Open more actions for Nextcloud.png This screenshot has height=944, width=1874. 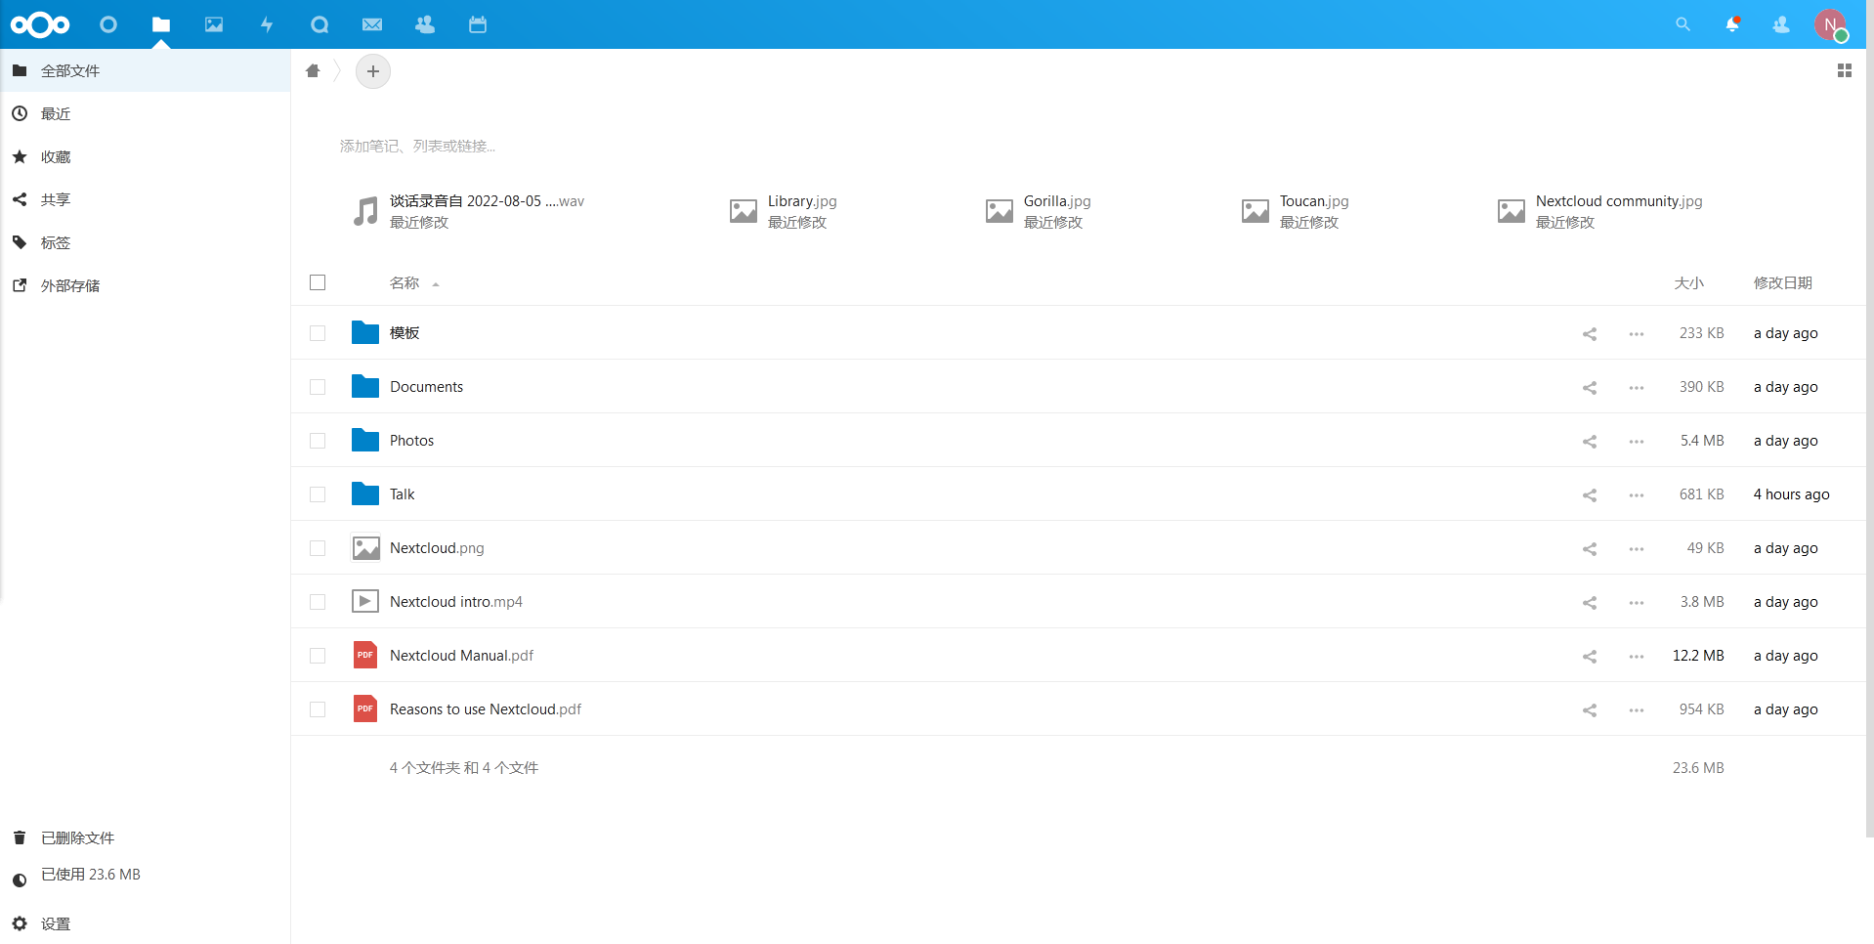(1637, 549)
